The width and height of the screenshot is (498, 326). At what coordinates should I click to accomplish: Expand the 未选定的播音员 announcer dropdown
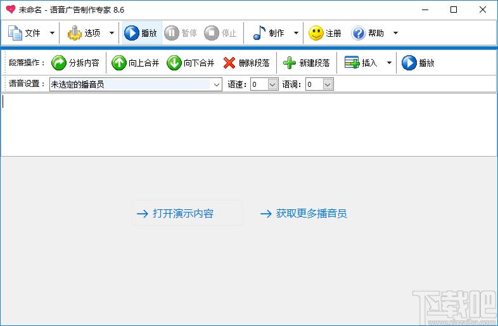pyautogui.click(x=217, y=84)
